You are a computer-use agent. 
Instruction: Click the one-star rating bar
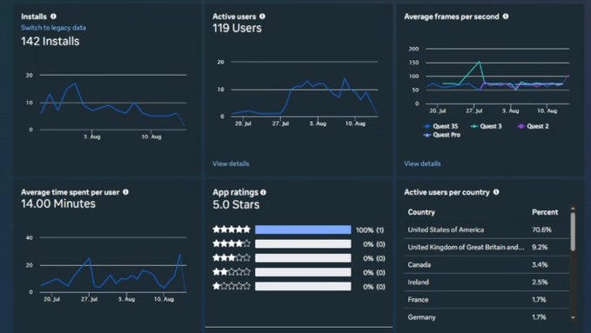(303, 286)
